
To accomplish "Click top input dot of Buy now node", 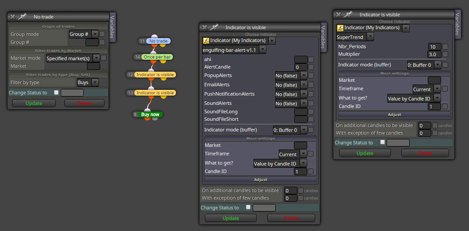I will (x=147, y=111).
